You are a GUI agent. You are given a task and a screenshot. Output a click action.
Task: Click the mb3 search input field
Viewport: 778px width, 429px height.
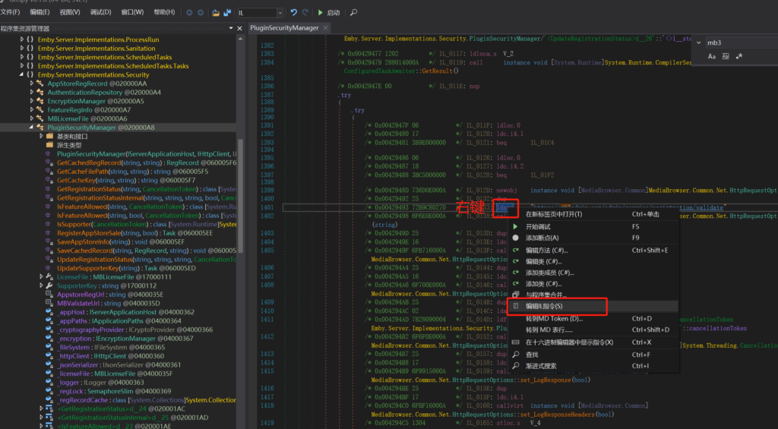tap(742, 43)
